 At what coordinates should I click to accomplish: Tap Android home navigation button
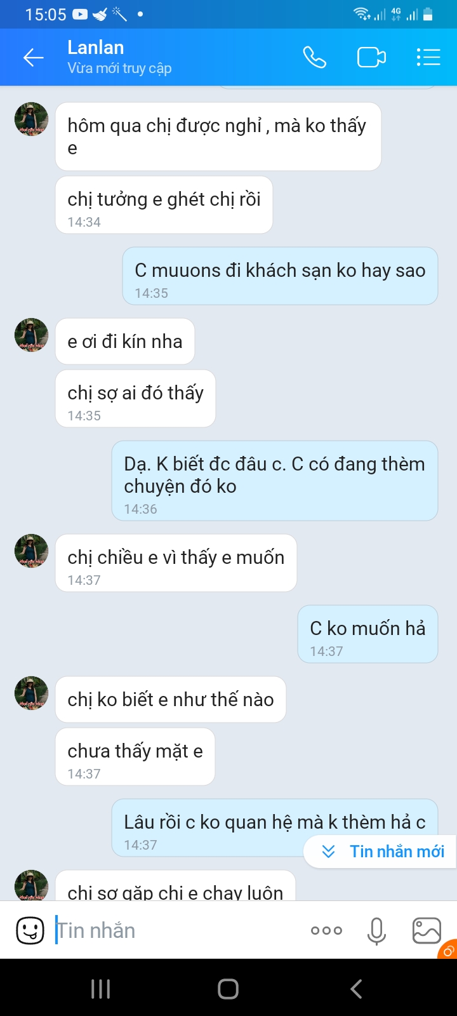[x=228, y=989]
